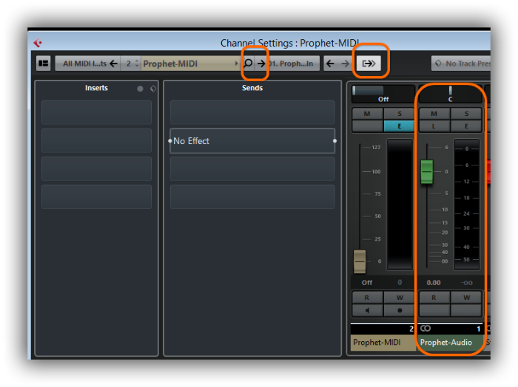Image resolution: width=518 pixels, height=387 pixels.
Task: Enable Write automation on Prophet-Audio
Action: pyautogui.click(x=466, y=298)
